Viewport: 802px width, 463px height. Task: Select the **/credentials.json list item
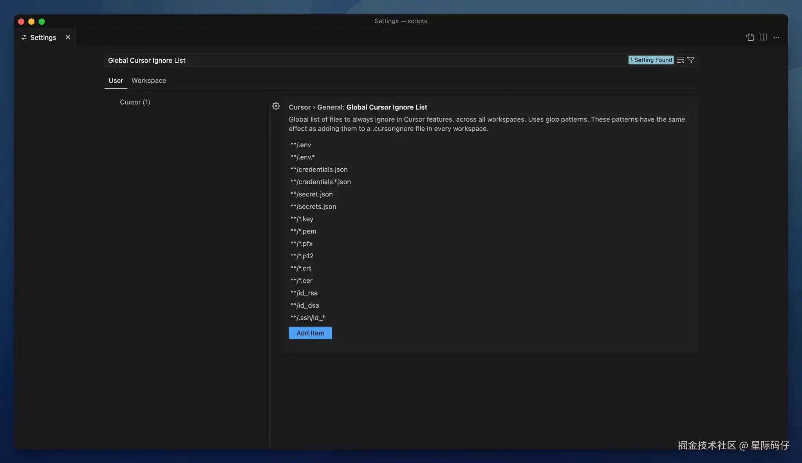click(319, 169)
